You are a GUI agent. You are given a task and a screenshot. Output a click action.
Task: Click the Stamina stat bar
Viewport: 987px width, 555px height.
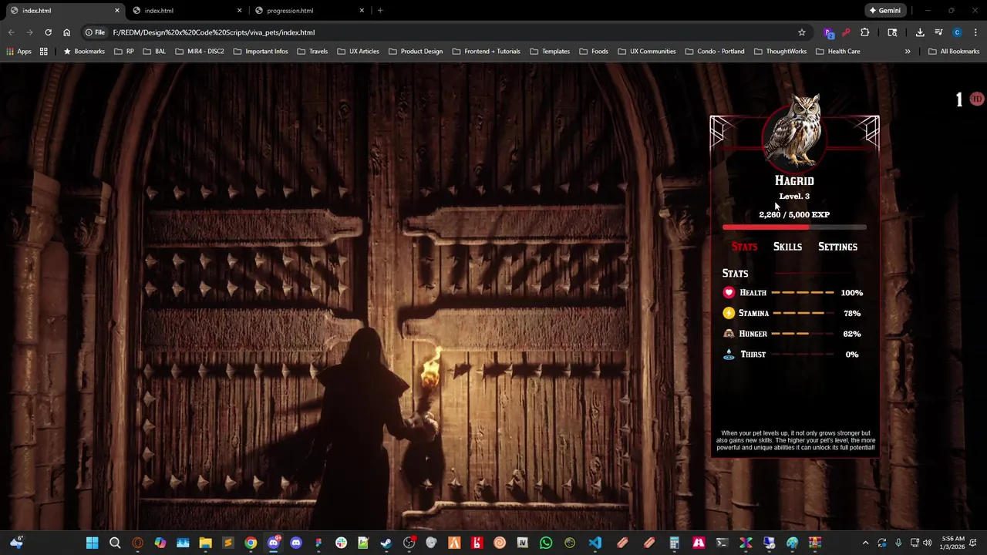pos(803,313)
